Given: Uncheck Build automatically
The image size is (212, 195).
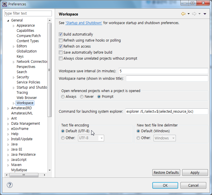Looking at the screenshot, I should click(61, 34).
